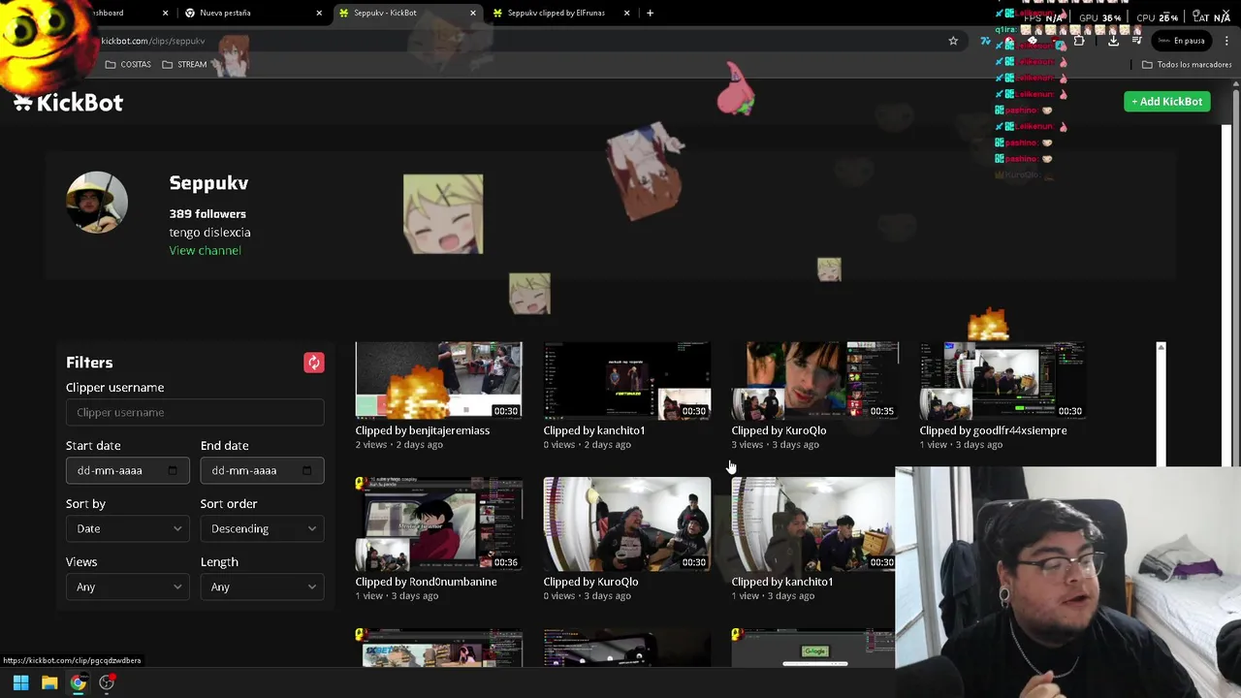Click the KickBot logo in the header

(x=69, y=103)
